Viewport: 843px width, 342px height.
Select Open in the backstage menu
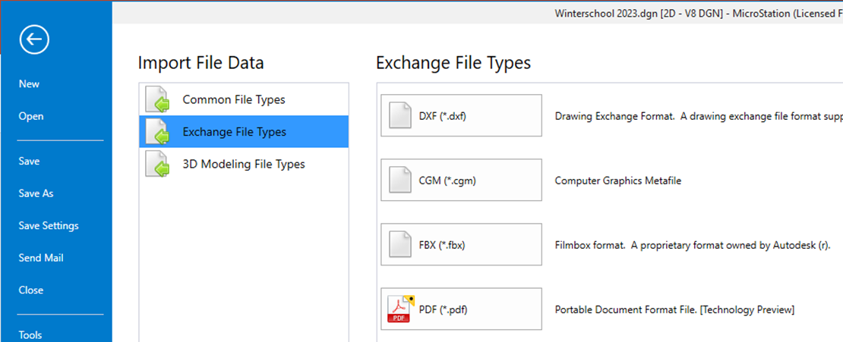click(31, 117)
